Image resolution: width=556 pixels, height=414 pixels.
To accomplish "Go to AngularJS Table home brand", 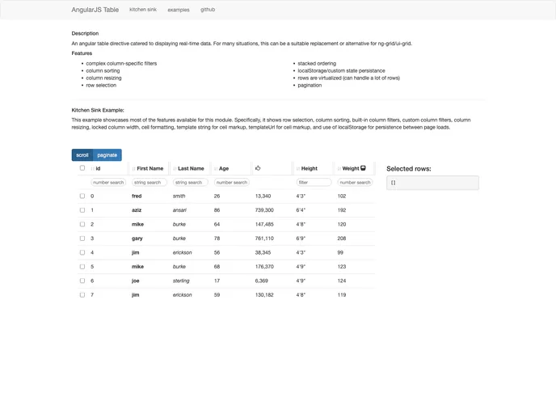I will tap(95, 10).
